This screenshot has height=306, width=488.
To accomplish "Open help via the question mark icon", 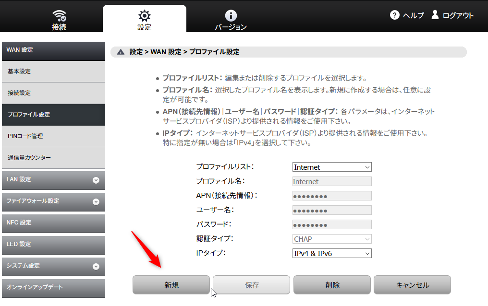I will tap(394, 15).
